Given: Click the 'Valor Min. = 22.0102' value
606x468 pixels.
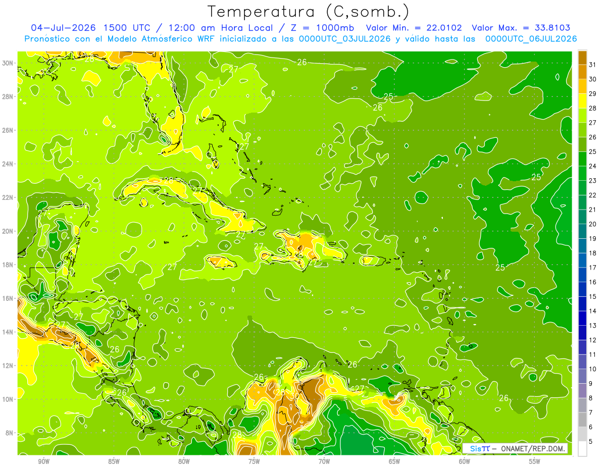Looking at the screenshot, I should (414, 27).
